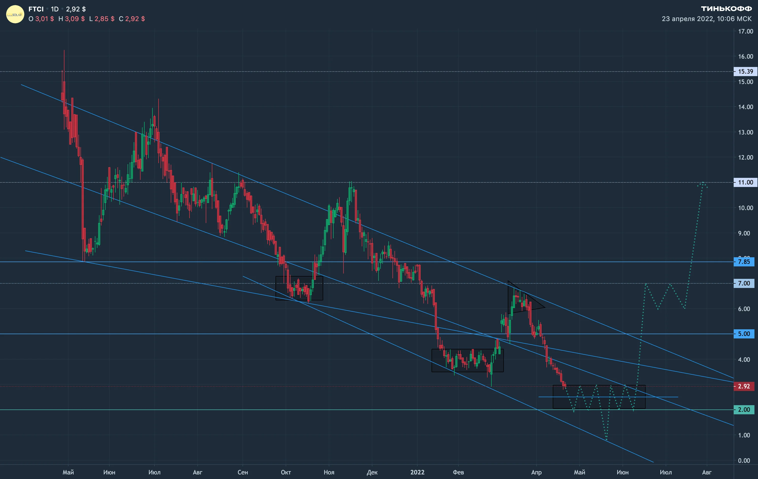Click the Ноя label on time axis

tap(329, 472)
